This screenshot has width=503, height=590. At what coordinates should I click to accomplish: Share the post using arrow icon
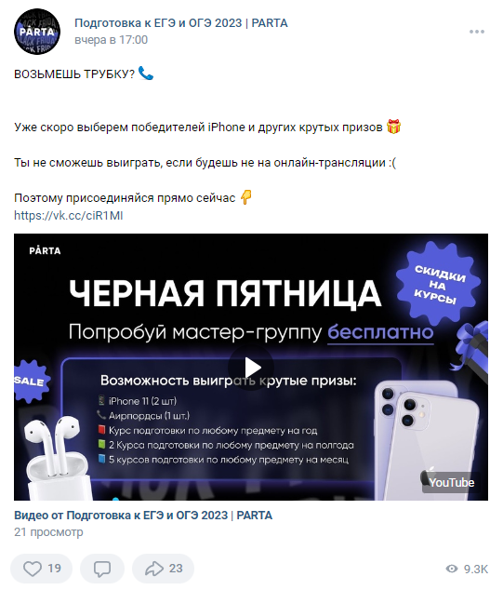pos(163,569)
